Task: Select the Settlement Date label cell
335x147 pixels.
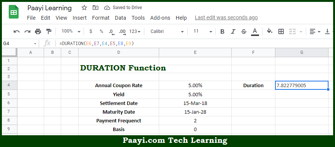Action: tap(119, 103)
